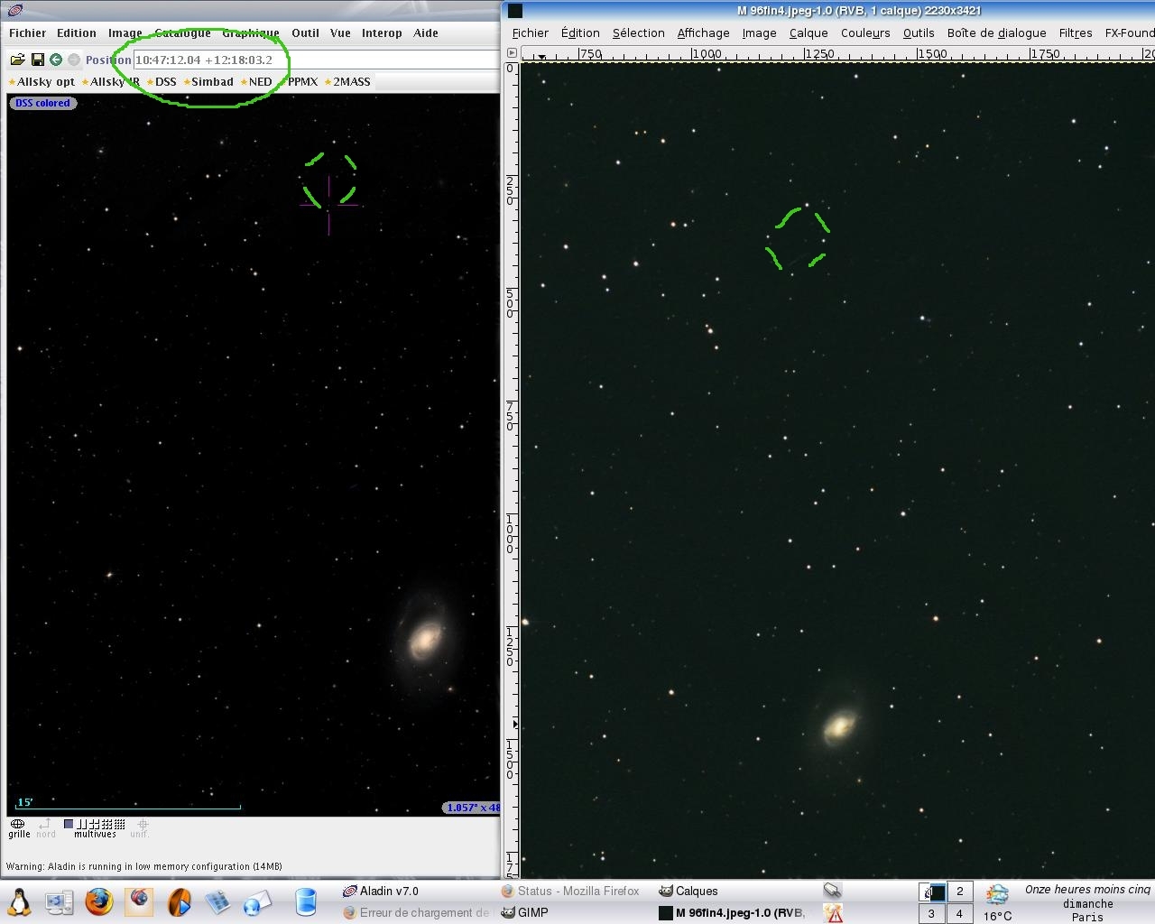Load the 2MASS bookmark
Viewport: 1155px width, 924px height.
[348, 82]
